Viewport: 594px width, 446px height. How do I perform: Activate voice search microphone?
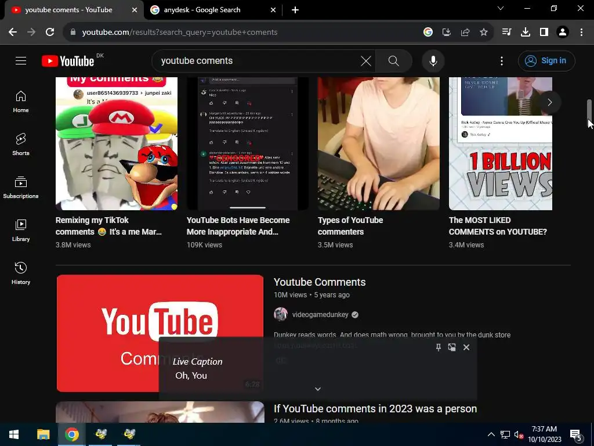(x=433, y=60)
